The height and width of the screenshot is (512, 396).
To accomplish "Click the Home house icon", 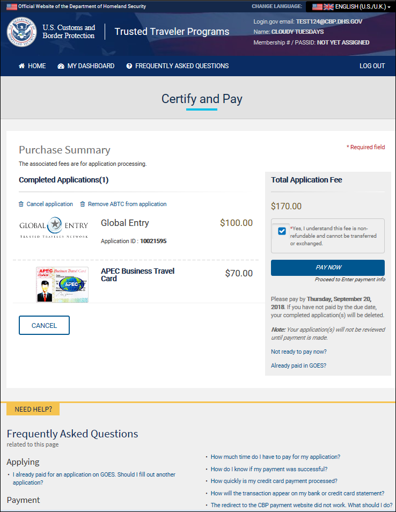I will click(22, 66).
